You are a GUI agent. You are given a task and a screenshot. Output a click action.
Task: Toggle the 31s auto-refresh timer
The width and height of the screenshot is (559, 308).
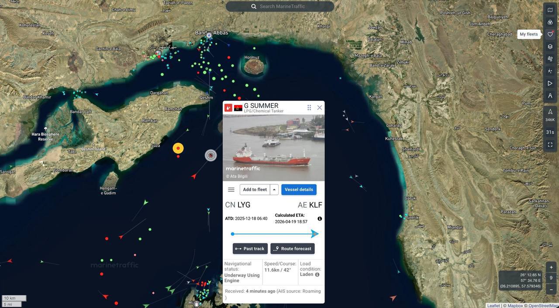550,132
